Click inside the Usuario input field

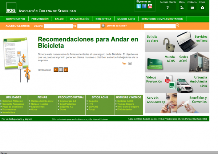click(x=58, y=26)
